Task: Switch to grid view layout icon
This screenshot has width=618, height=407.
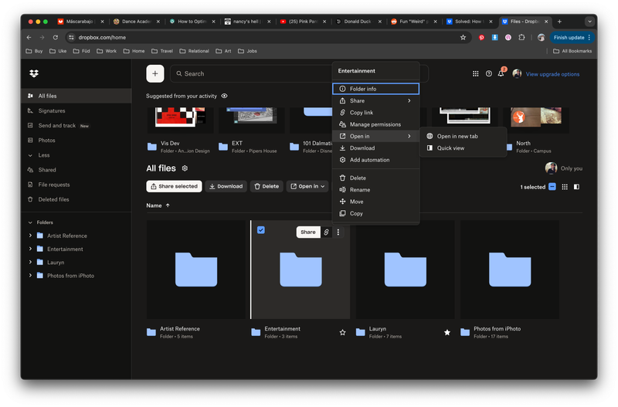Action: (565, 187)
